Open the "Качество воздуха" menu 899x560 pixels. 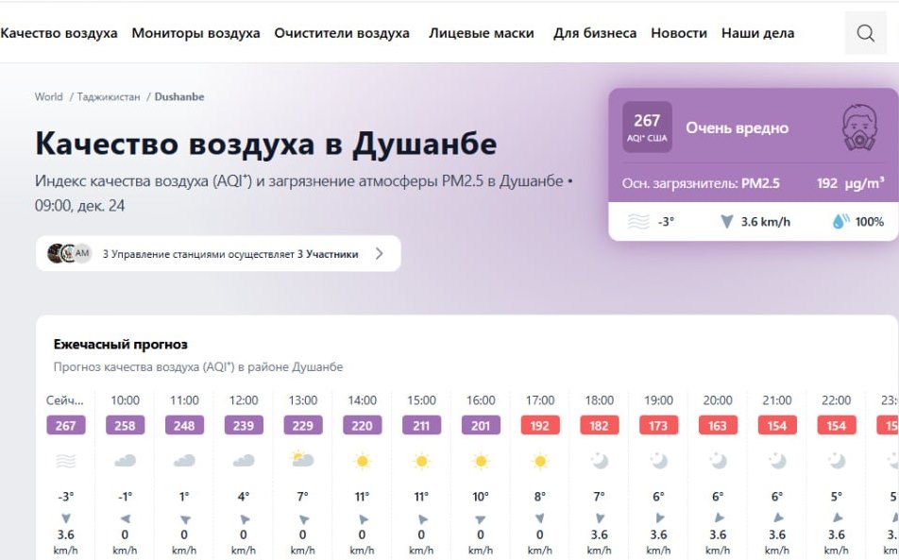(59, 33)
